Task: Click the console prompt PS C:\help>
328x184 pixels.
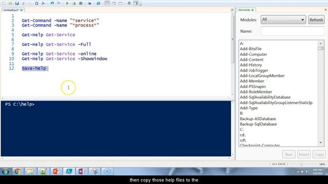Action: (x=20, y=104)
